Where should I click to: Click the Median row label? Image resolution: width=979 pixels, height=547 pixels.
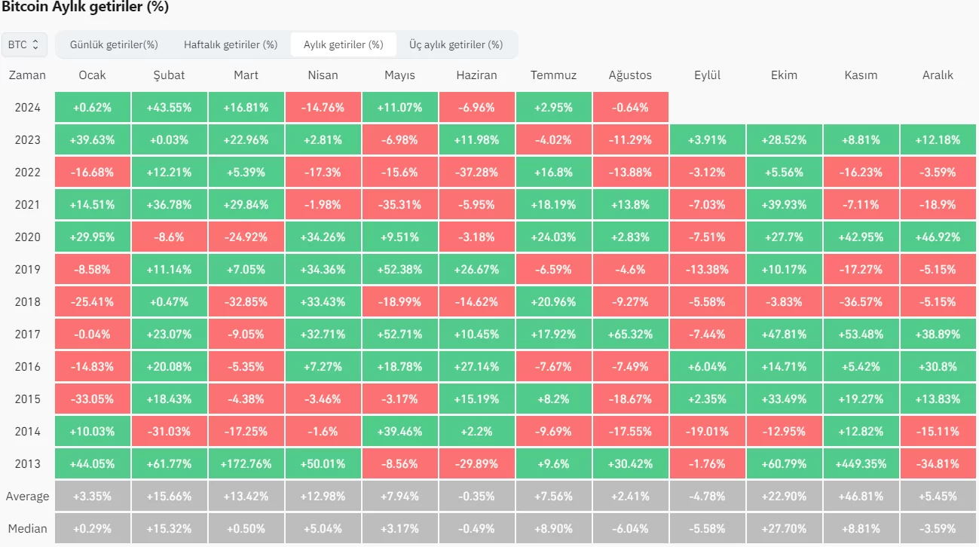(x=27, y=529)
